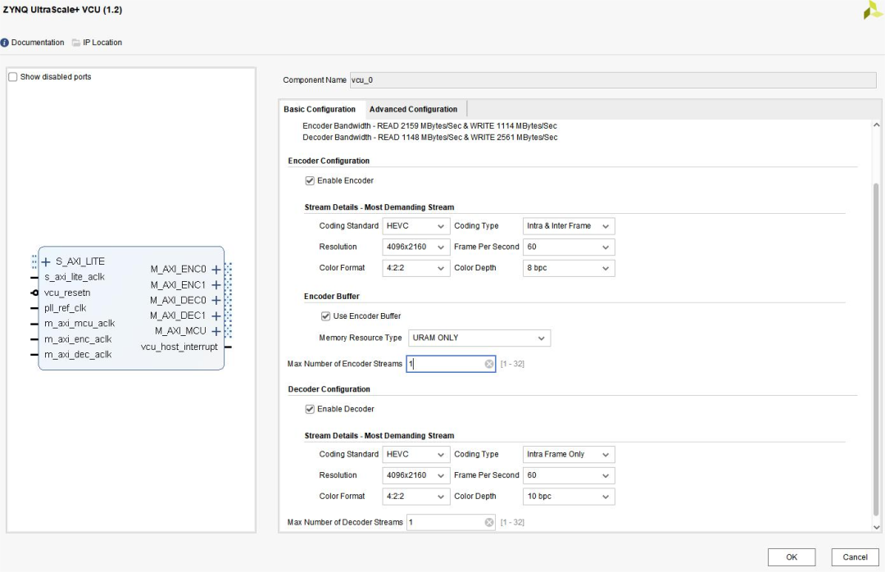The height and width of the screenshot is (572, 885).
Task: Expand the M_AXI_ENC1 port plus icon
Action: [x=216, y=285]
